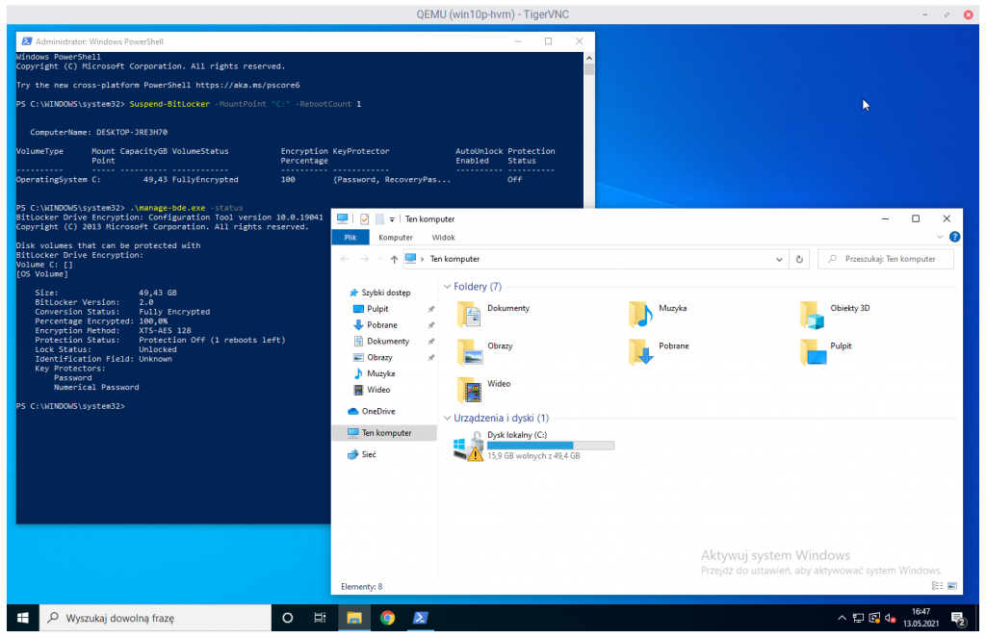The image size is (986, 638).
Task: Click the properties checkmark in Quick Access Toolbar
Action: (x=364, y=218)
